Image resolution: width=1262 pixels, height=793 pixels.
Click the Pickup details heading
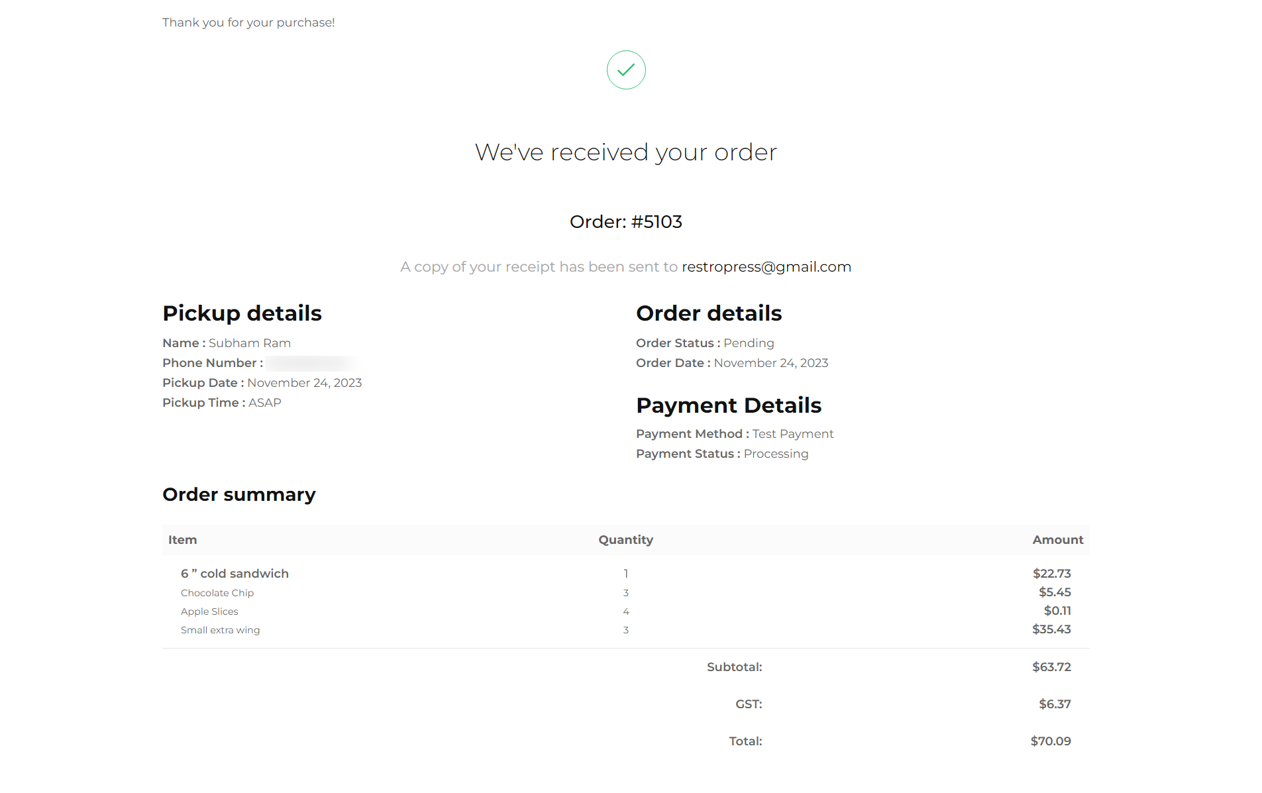[x=242, y=313]
